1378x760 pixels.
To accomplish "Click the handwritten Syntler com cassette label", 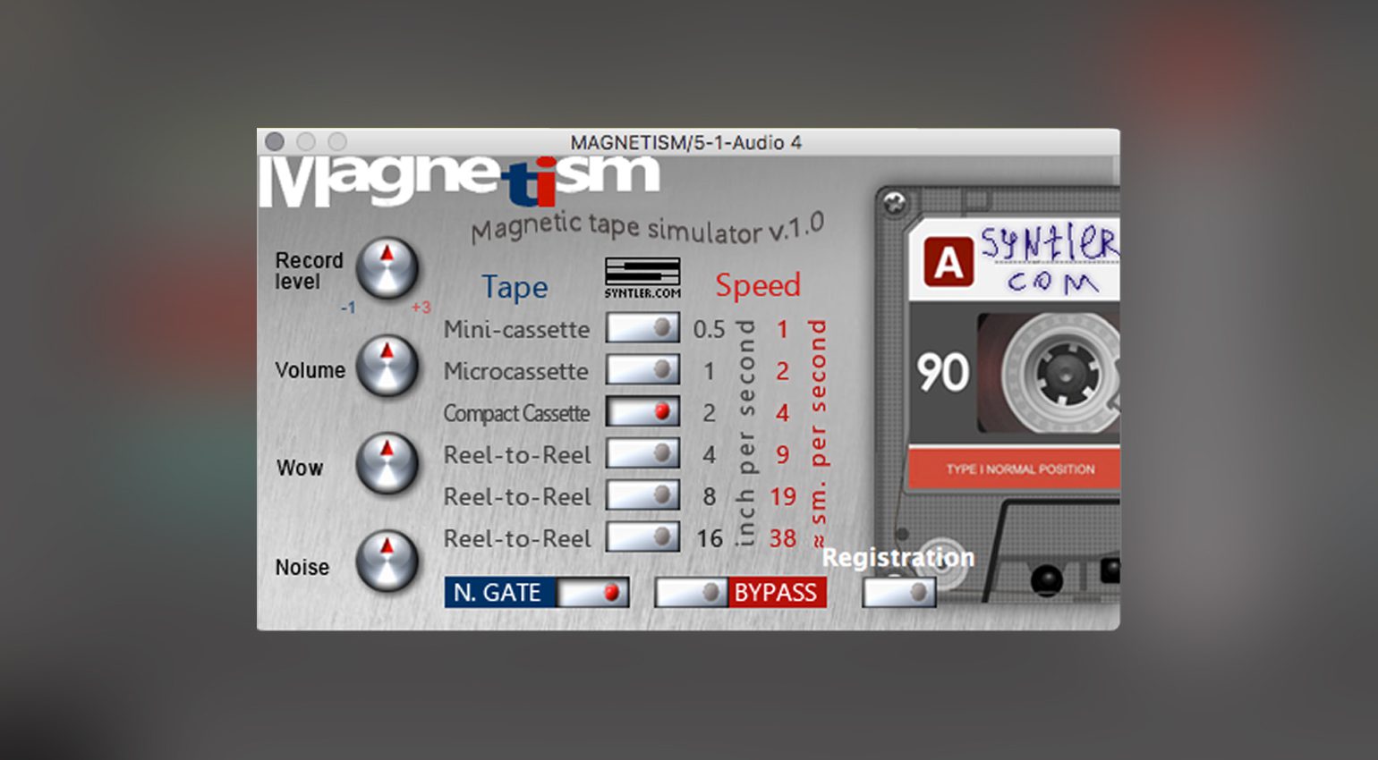I will click(1049, 259).
